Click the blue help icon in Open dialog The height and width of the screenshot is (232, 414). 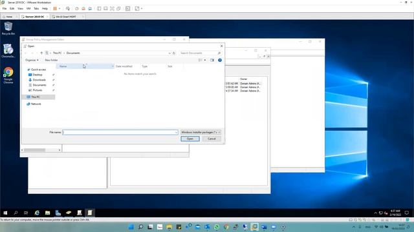click(220, 60)
